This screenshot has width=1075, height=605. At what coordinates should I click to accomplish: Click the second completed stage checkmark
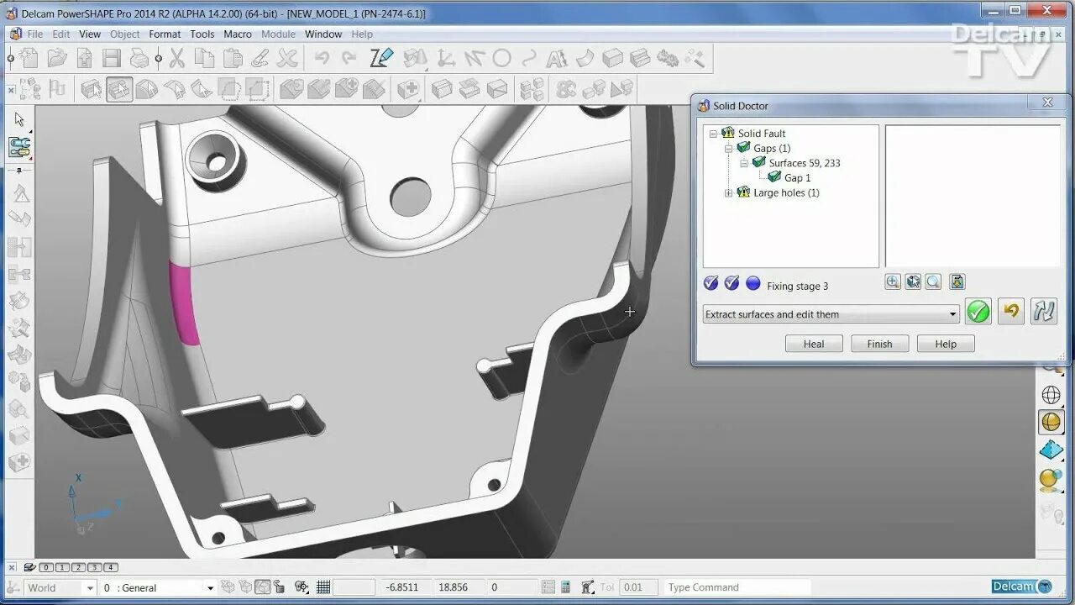(732, 283)
